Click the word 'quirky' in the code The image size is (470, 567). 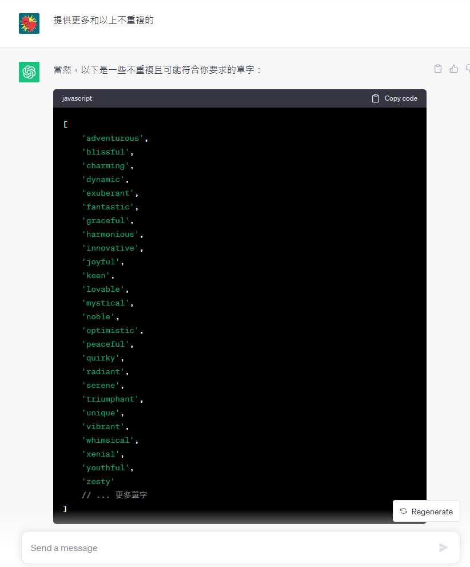click(x=101, y=358)
